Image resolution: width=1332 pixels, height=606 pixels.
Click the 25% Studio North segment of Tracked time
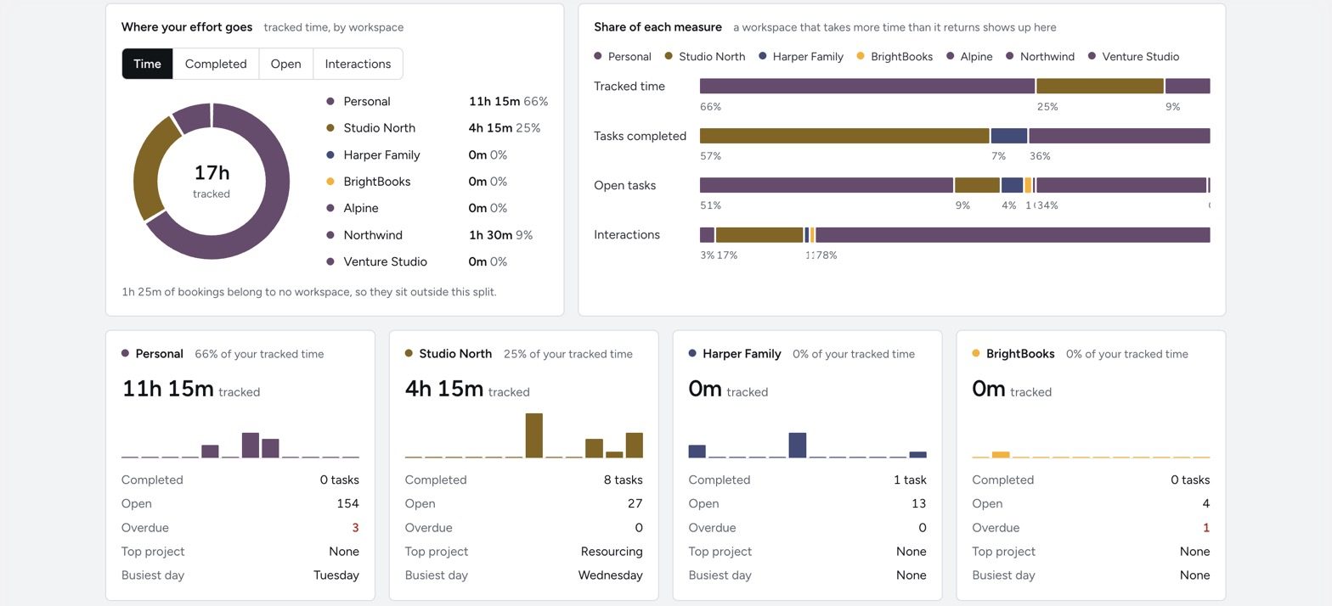[1100, 86]
